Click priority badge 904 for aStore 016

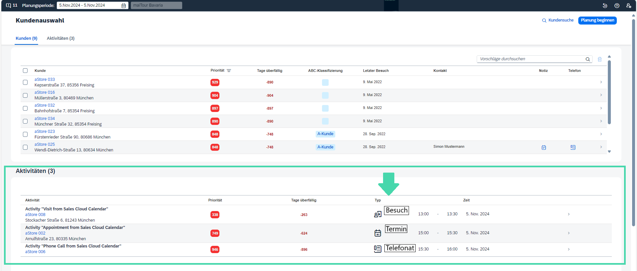click(x=215, y=95)
